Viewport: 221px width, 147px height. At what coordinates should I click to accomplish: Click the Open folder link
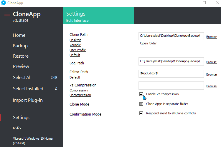point(149,43)
